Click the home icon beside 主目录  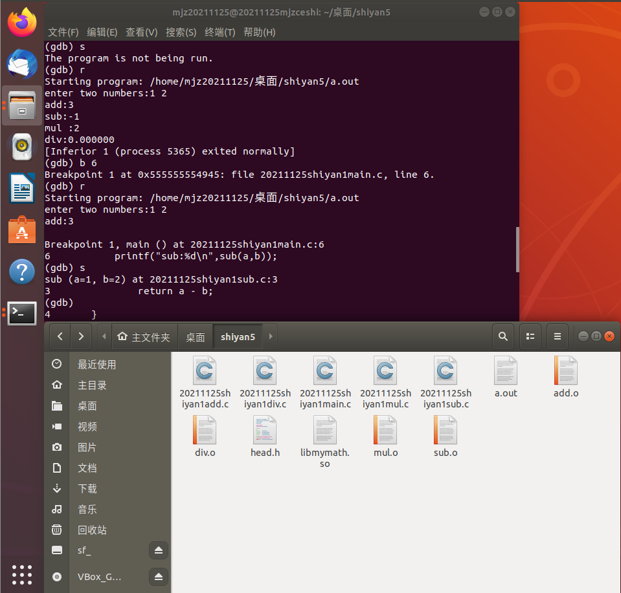coord(56,385)
